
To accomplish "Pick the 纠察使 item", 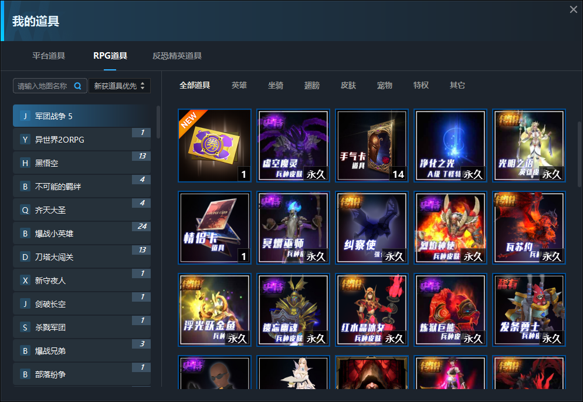I will tap(372, 228).
